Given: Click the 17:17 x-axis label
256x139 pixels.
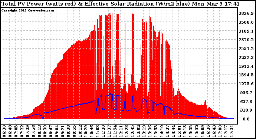Looking at the screenshot, I should (226, 131).
